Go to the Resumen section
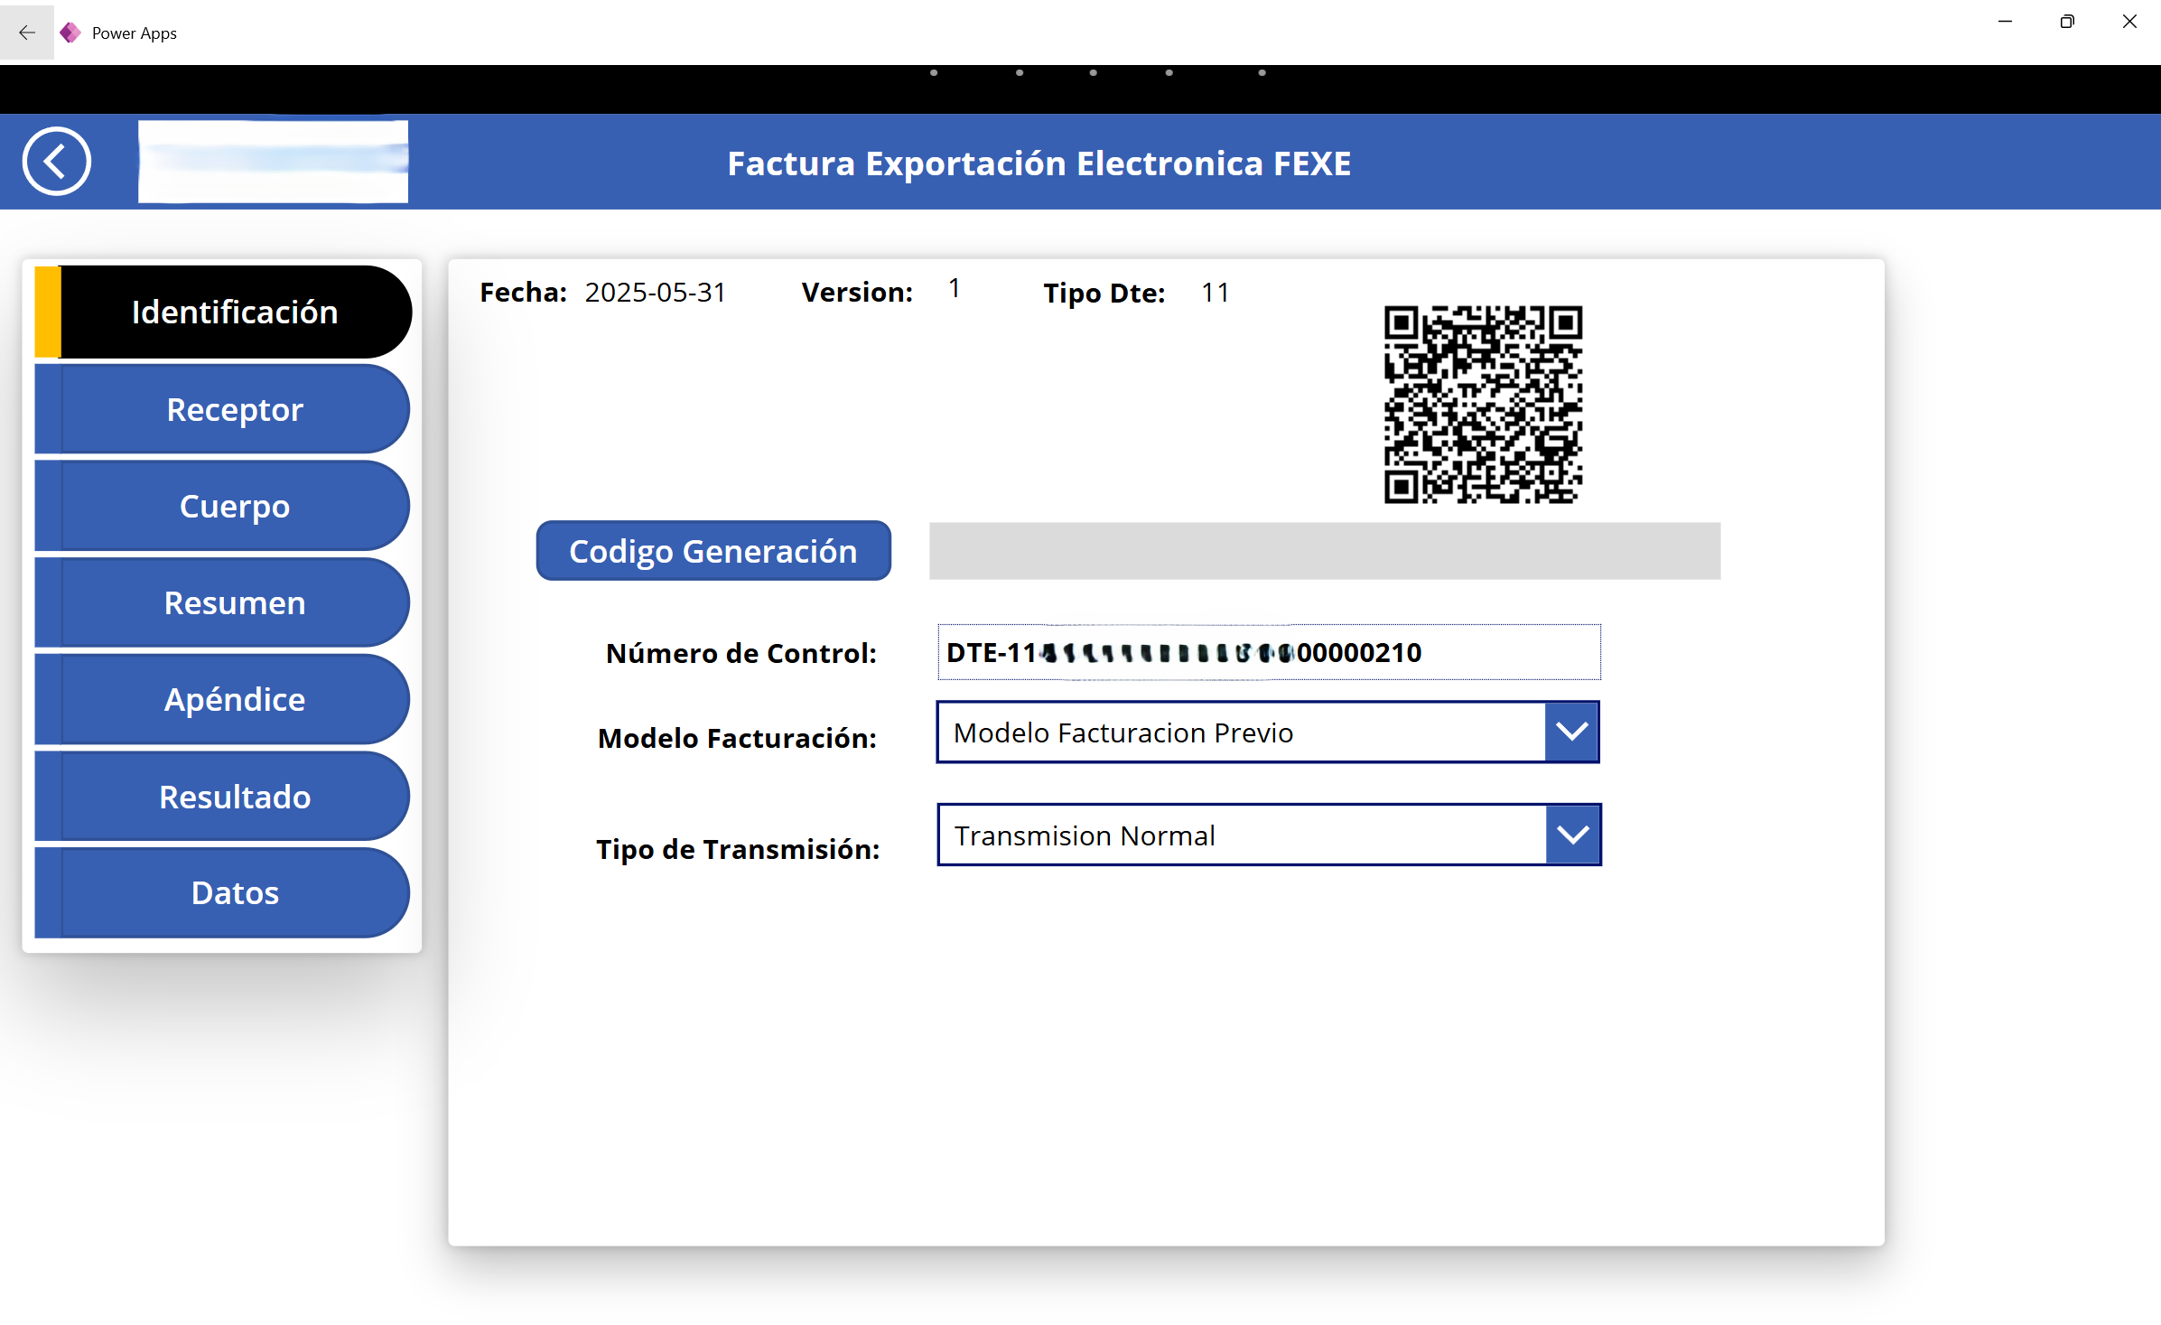 click(234, 602)
